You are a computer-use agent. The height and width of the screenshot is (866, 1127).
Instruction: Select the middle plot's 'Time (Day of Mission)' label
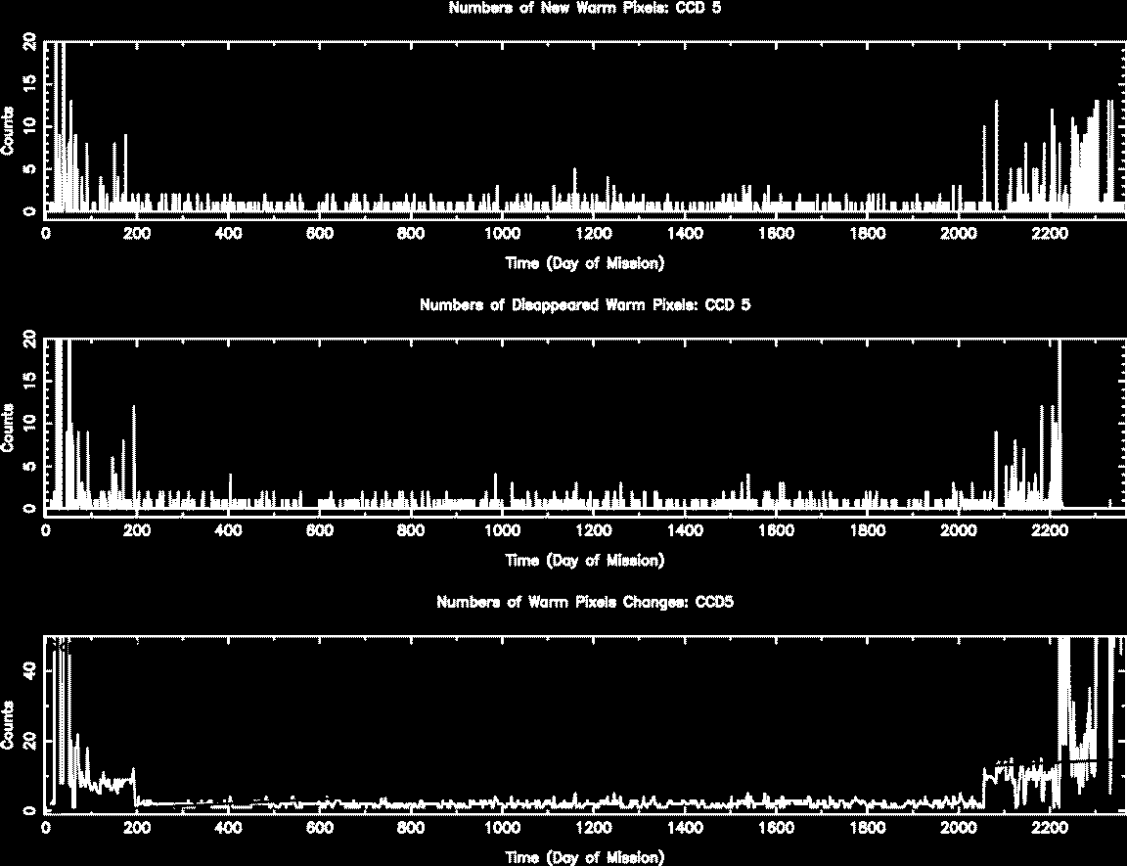[x=585, y=561]
